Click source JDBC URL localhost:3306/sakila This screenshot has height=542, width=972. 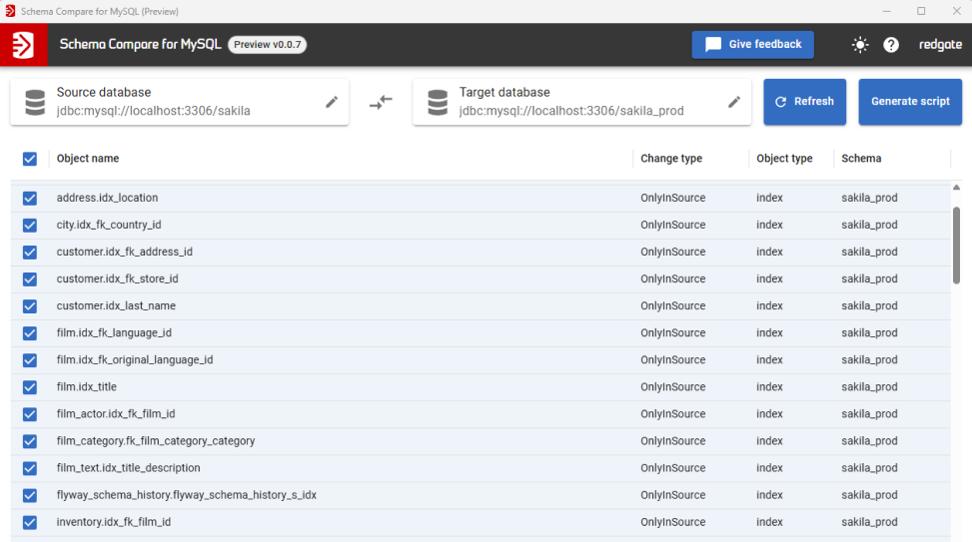[x=153, y=111]
